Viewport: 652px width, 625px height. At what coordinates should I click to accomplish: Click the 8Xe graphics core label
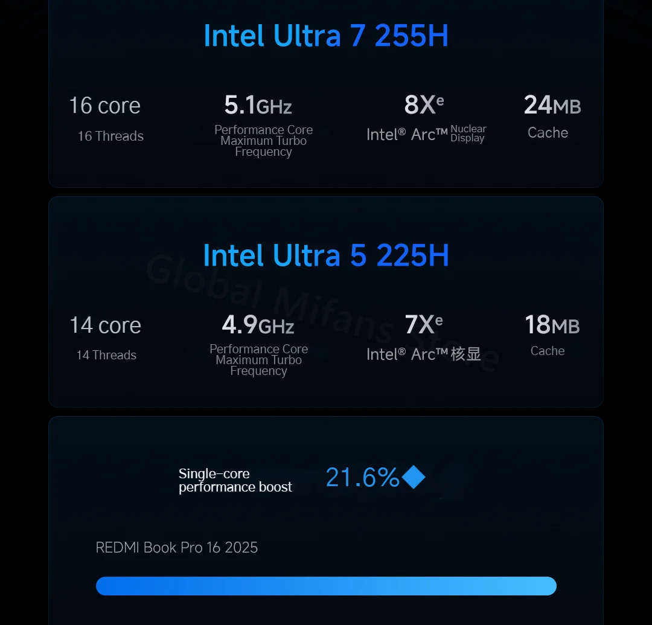point(424,104)
